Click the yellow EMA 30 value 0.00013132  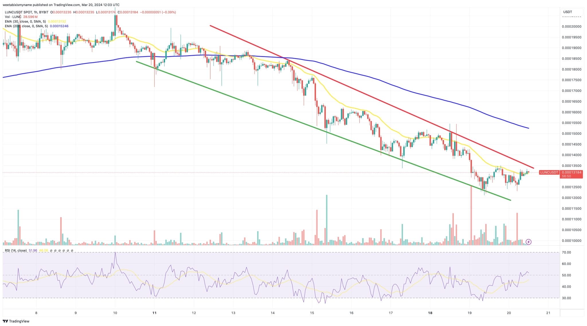(57, 21)
